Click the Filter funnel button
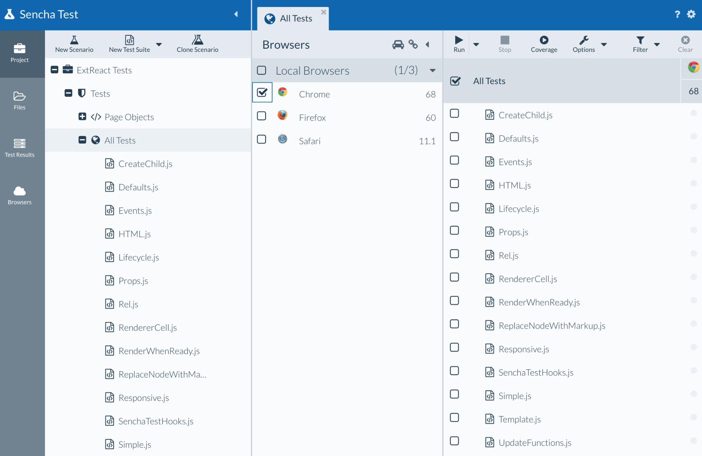Image resolution: width=702 pixels, height=456 pixels. (x=640, y=44)
